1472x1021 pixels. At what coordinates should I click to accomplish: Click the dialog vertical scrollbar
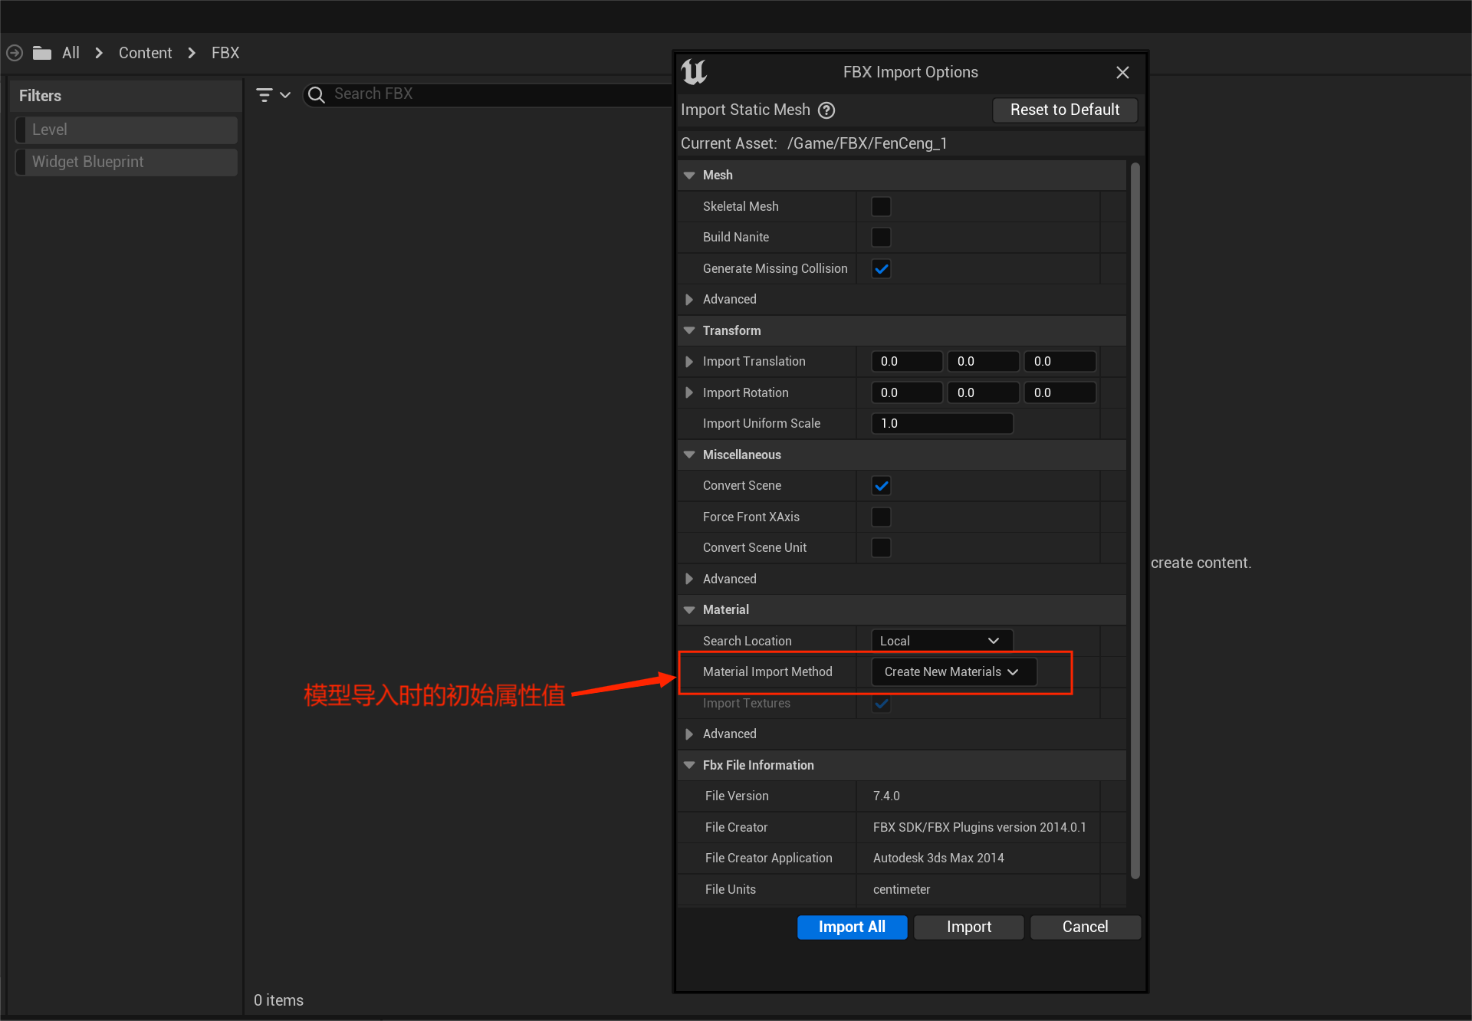point(1135,521)
